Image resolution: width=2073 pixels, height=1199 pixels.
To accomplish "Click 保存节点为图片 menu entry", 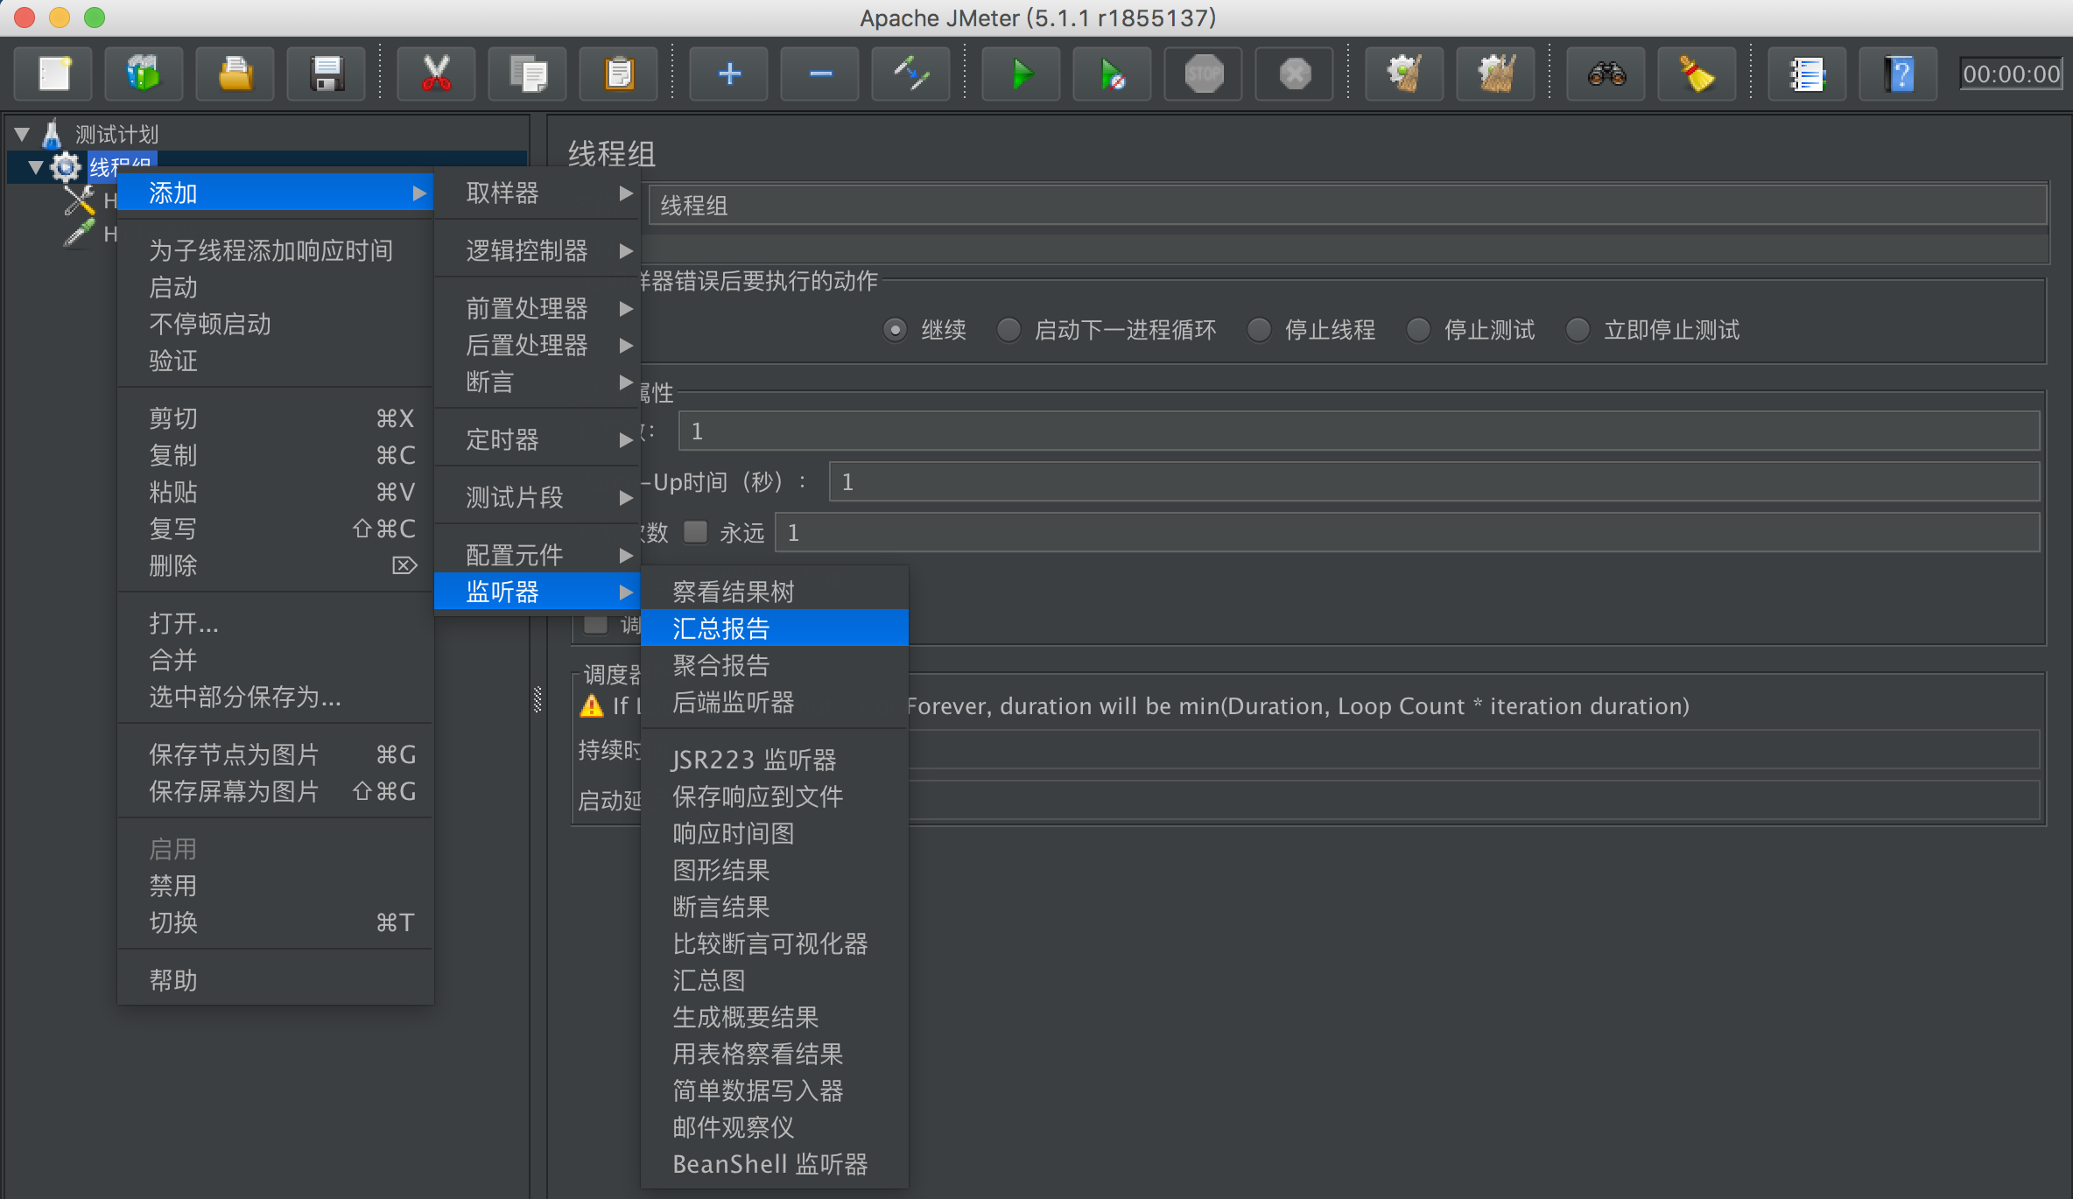I will [x=276, y=754].
